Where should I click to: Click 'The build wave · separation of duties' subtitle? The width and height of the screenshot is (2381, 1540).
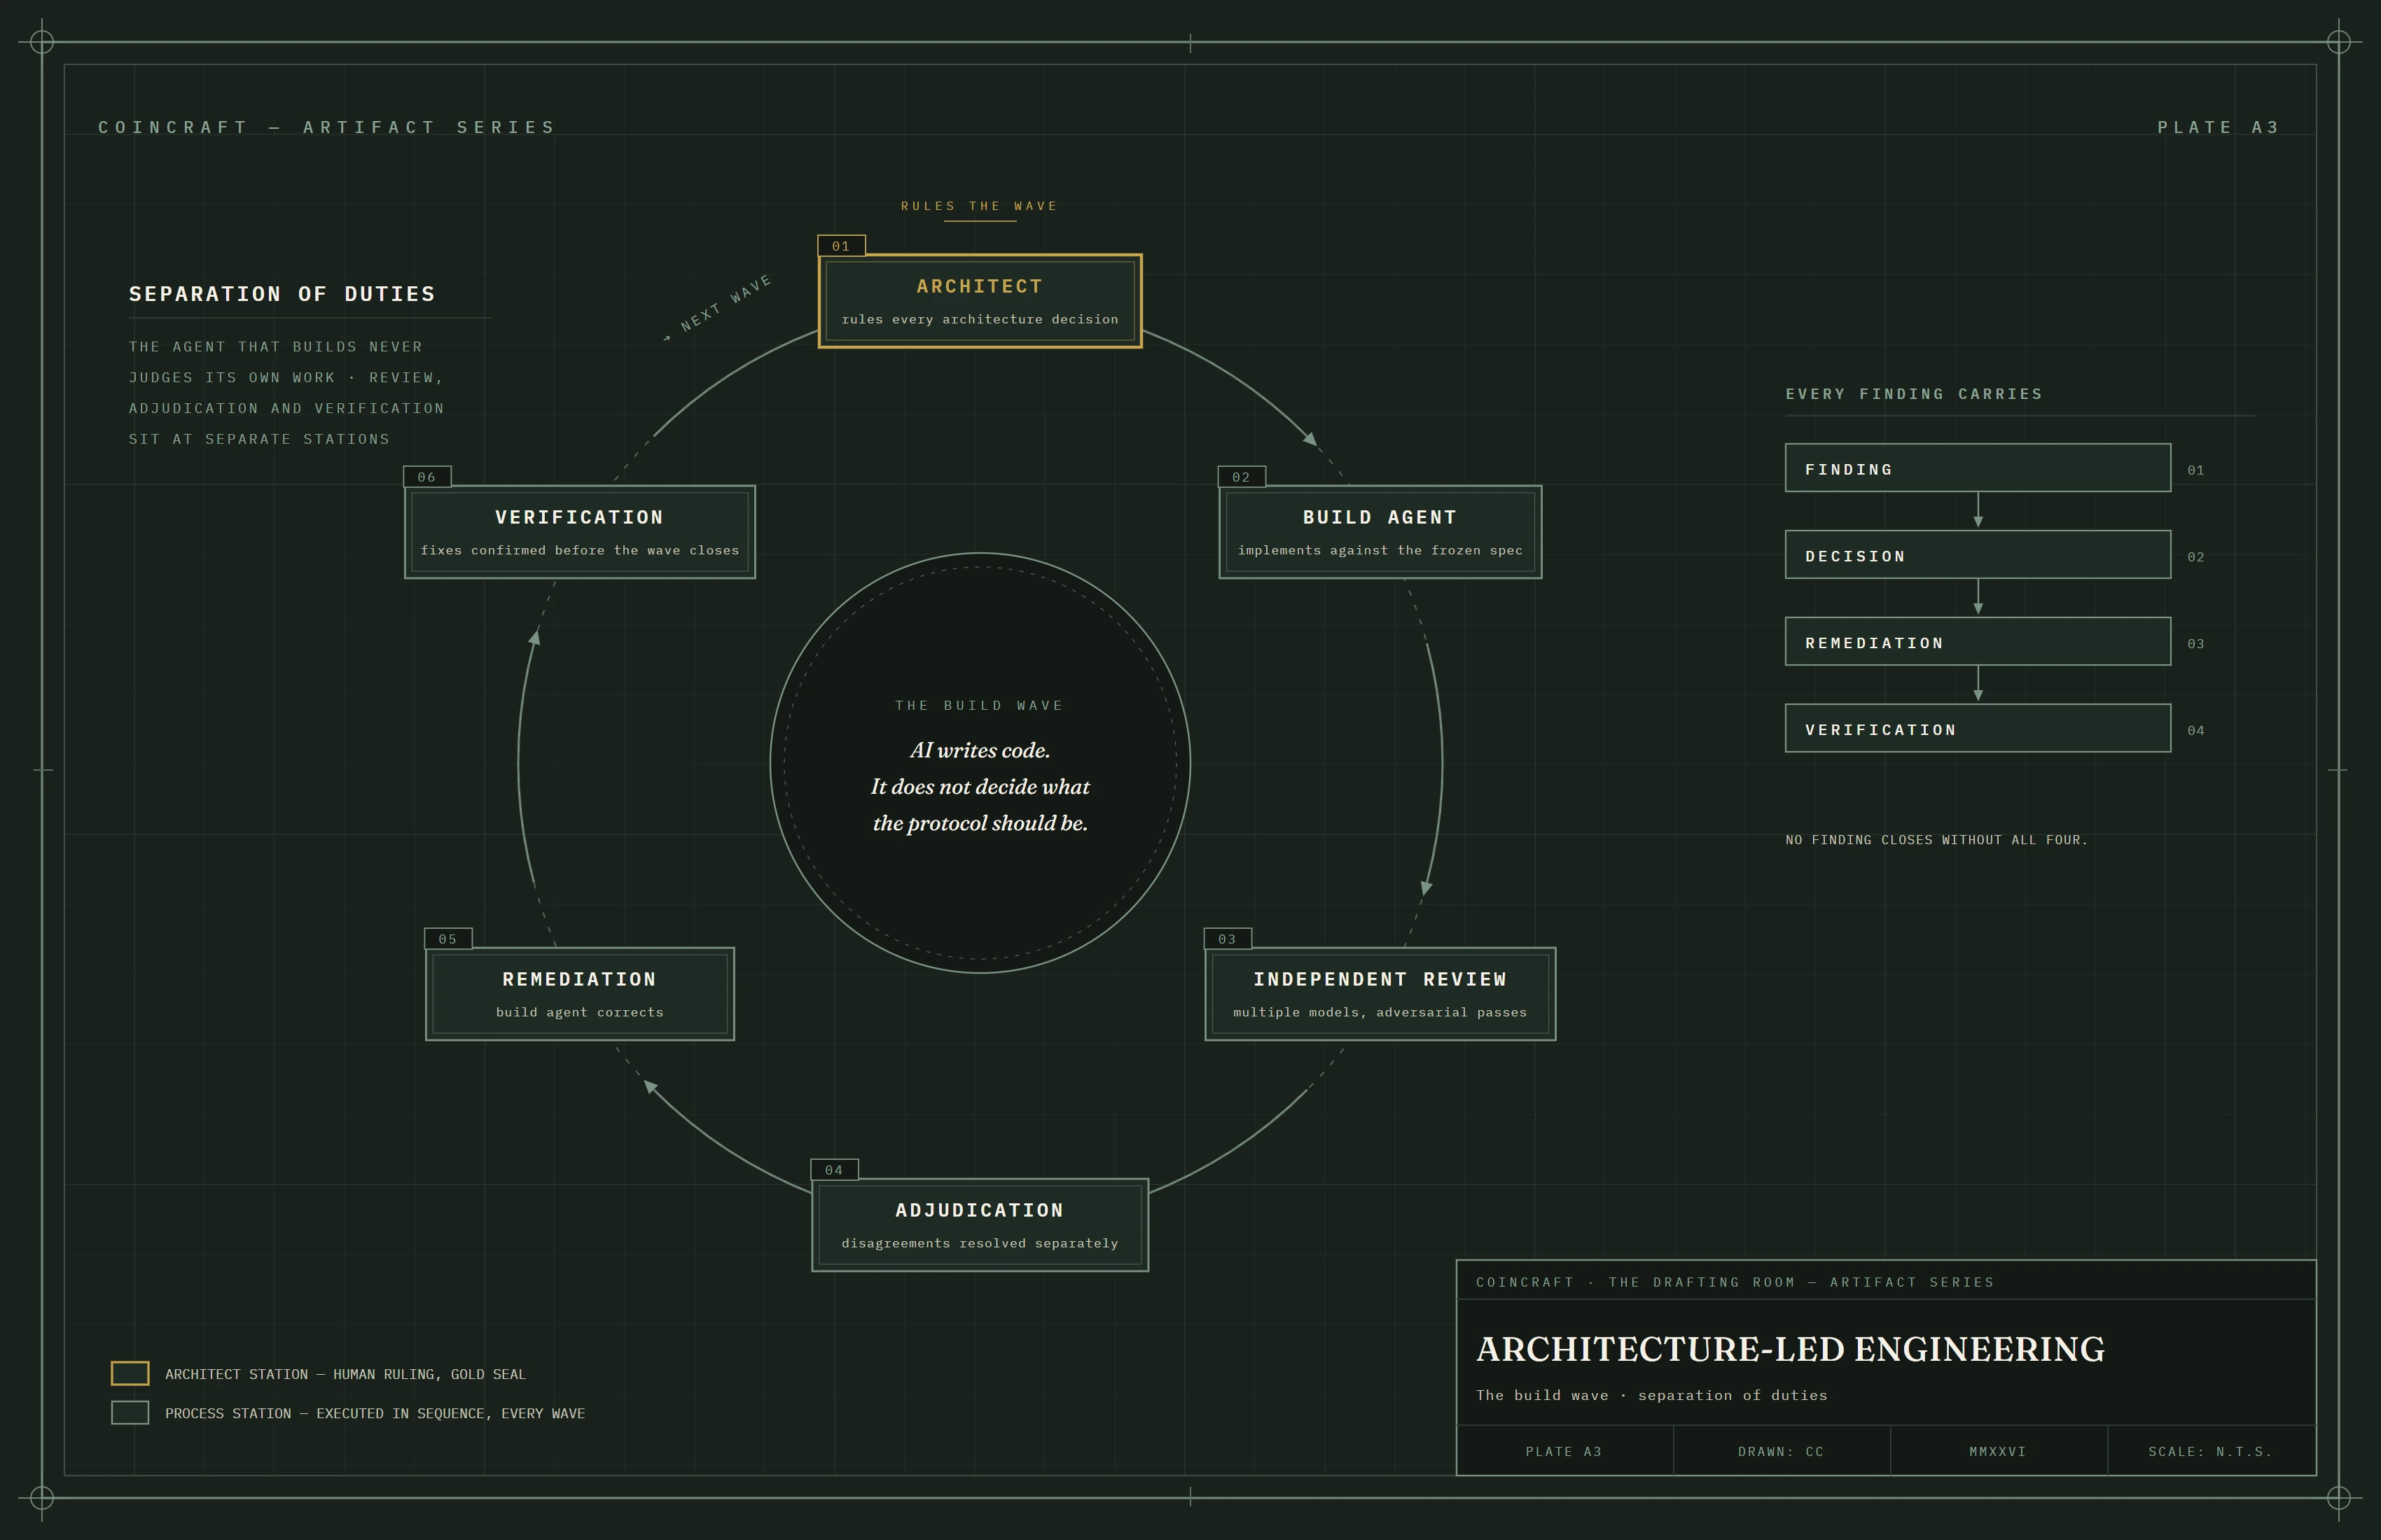[x=1651, y=1395]
